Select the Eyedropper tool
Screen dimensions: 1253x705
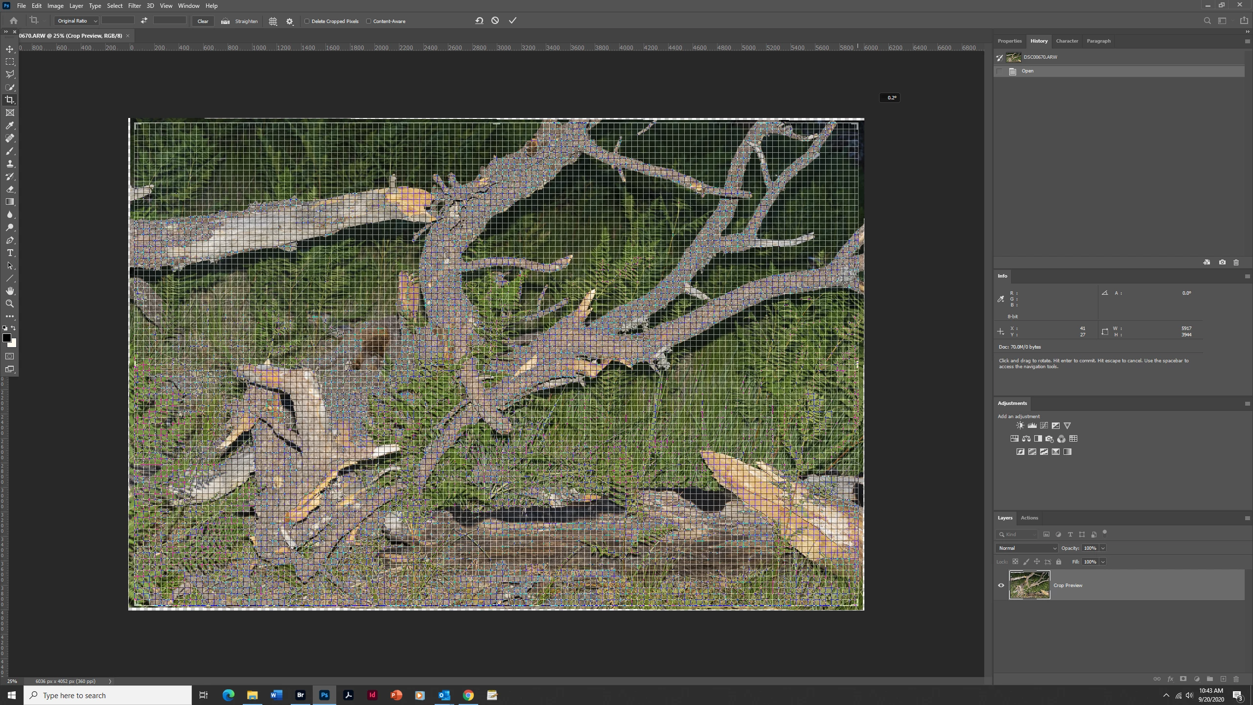10,126
